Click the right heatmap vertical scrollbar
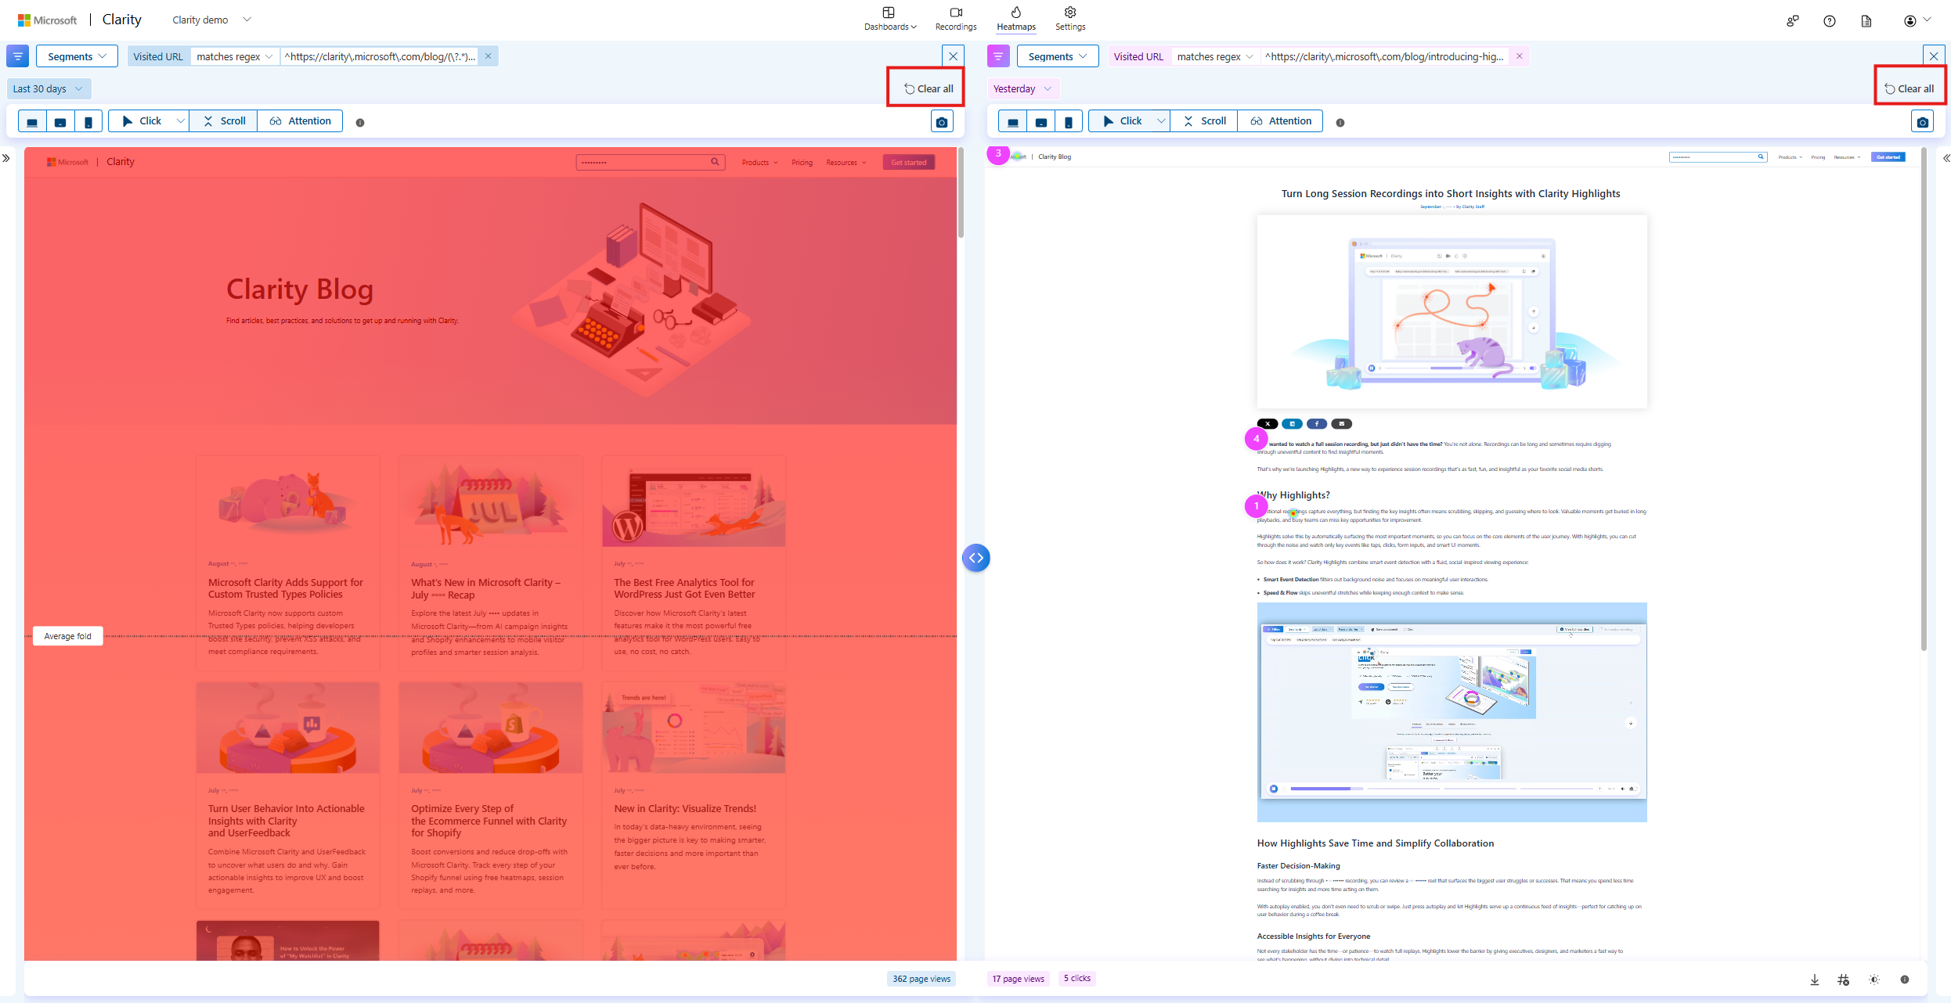This screenshot has width=1951, height=1003. (x=1924, y=399)
